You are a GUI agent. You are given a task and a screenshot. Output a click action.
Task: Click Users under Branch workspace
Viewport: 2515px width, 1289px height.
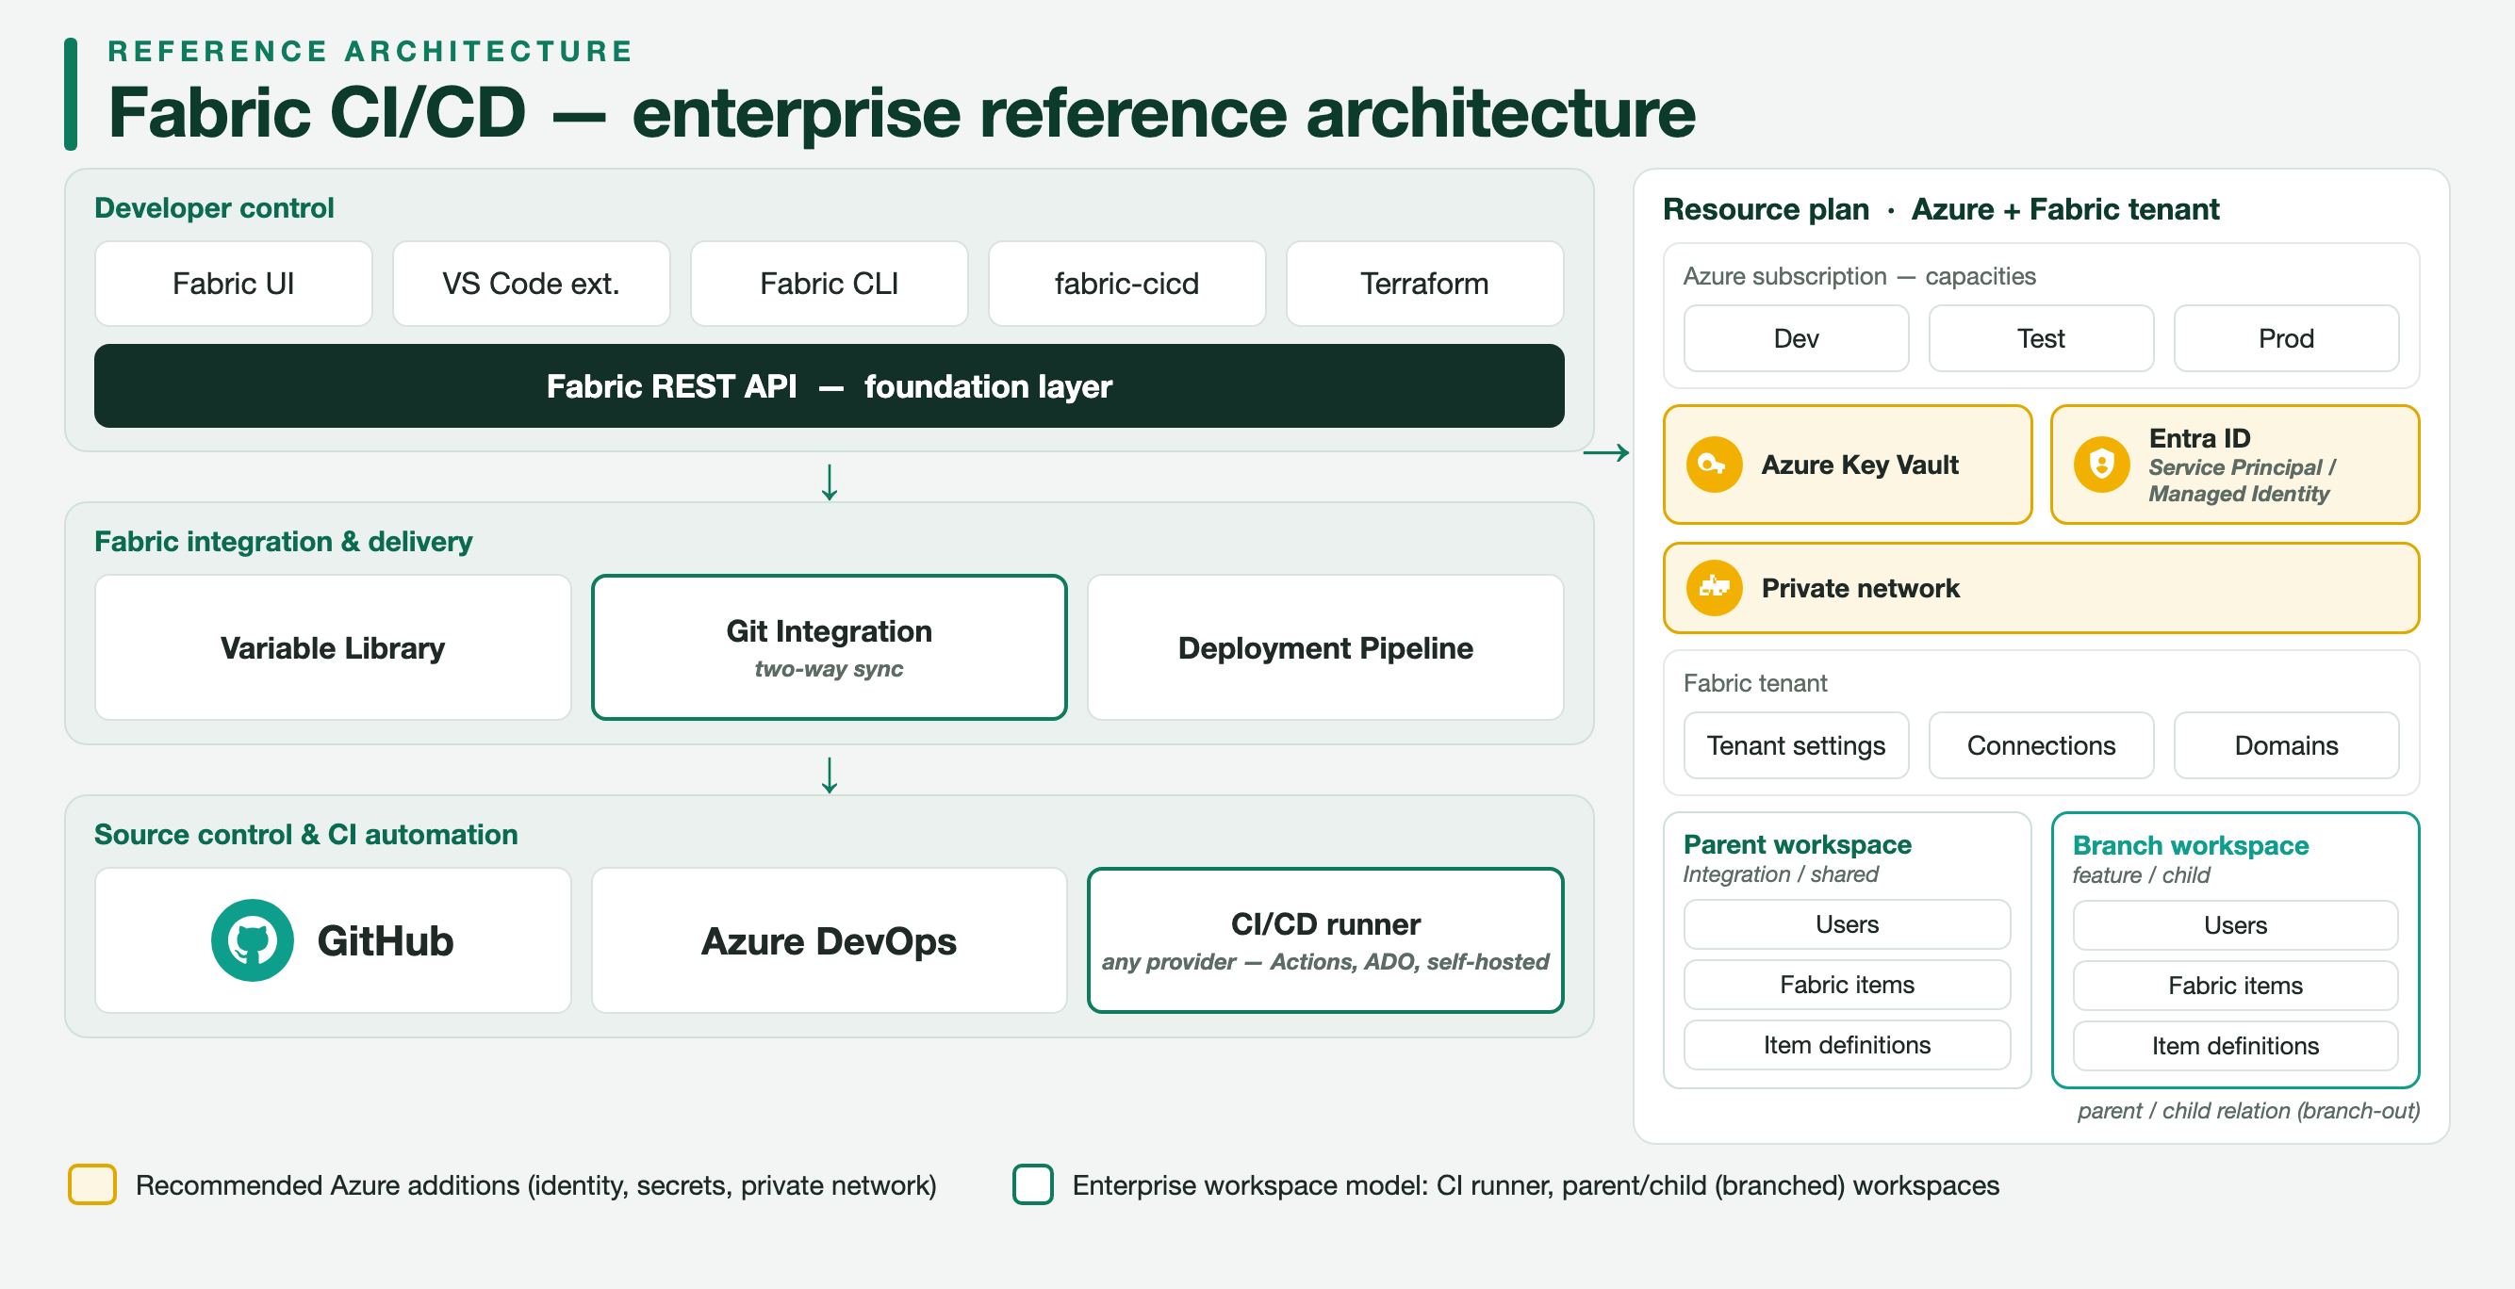pyautogui.click(x=2236, y=925)
